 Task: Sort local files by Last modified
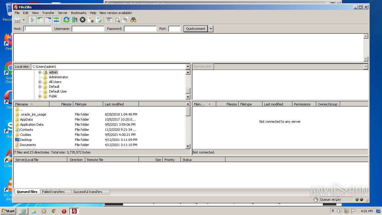coord(121,104)
